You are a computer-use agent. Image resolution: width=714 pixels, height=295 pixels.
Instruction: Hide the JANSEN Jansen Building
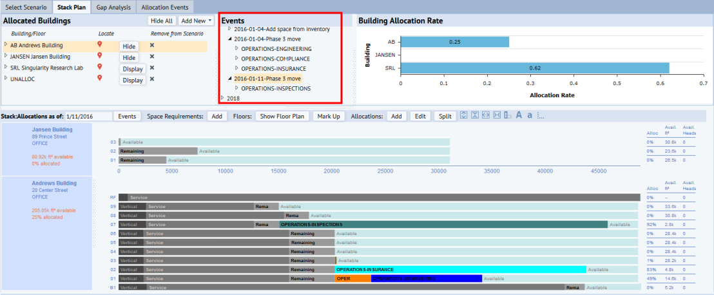pyautogui.click(x=129, y=58)
